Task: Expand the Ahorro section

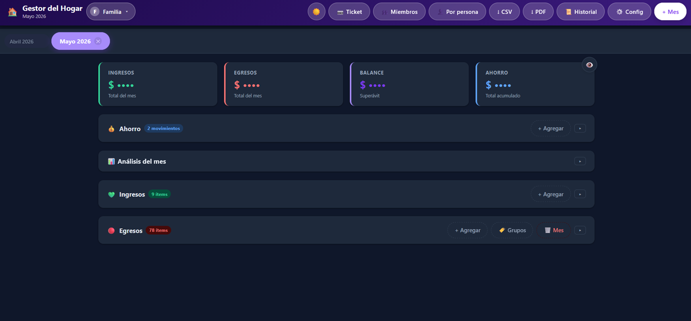Action: pyautogui.click(x=580, y=128)
